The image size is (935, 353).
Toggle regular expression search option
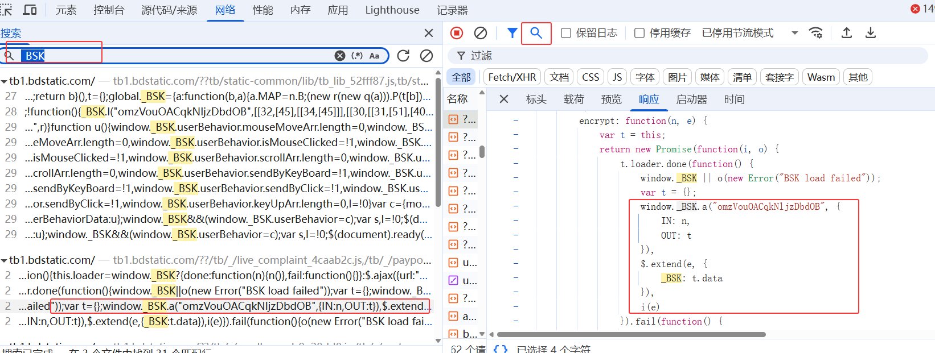357,56
